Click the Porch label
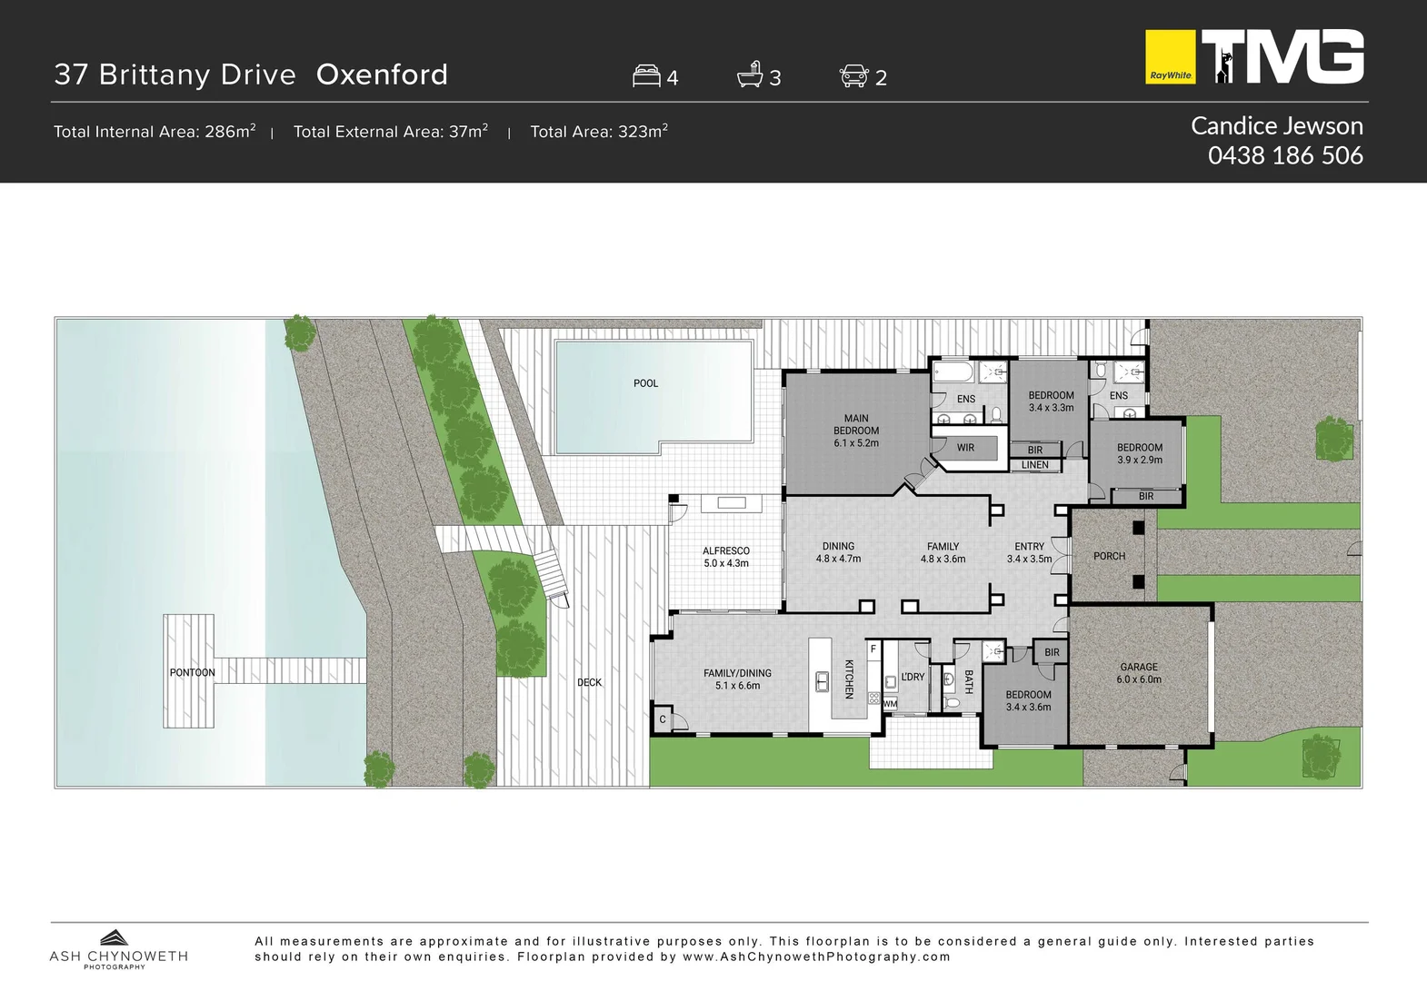 pos(1109,556)
